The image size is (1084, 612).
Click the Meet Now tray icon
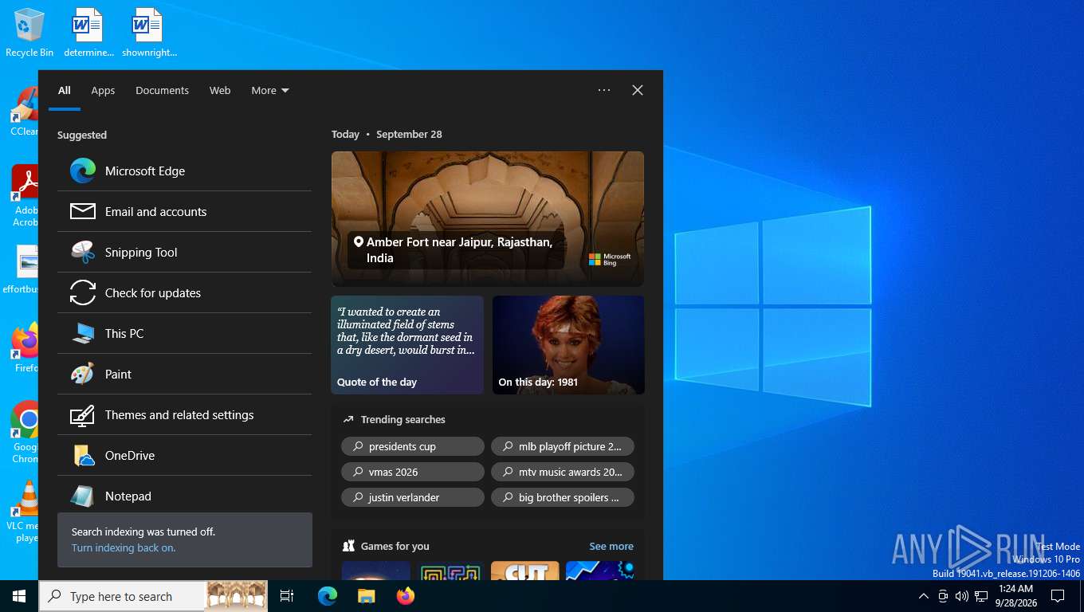[943, 596]
